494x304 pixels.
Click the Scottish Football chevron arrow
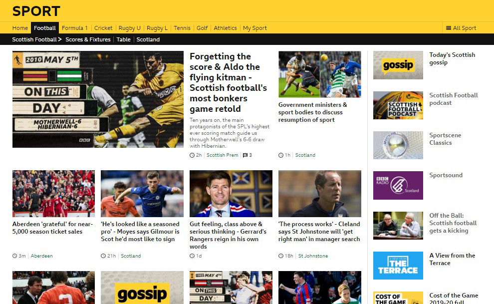coord(60,39)
